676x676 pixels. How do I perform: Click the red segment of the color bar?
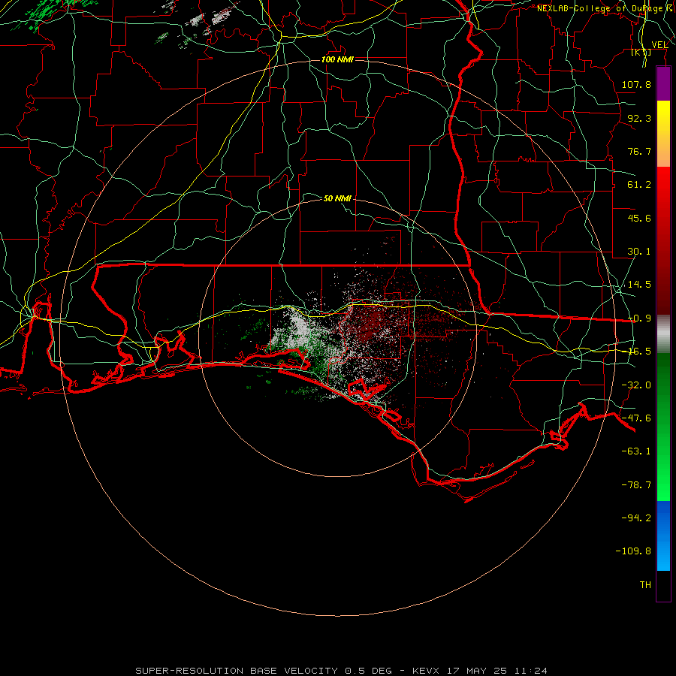[663, 240]
